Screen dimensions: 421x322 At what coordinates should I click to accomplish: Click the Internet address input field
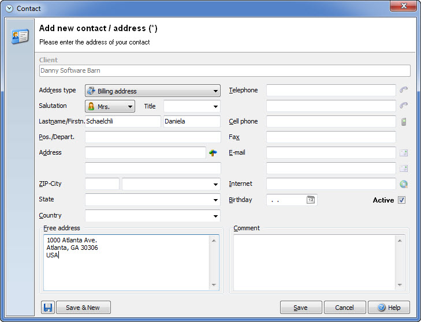coord(331,184)
